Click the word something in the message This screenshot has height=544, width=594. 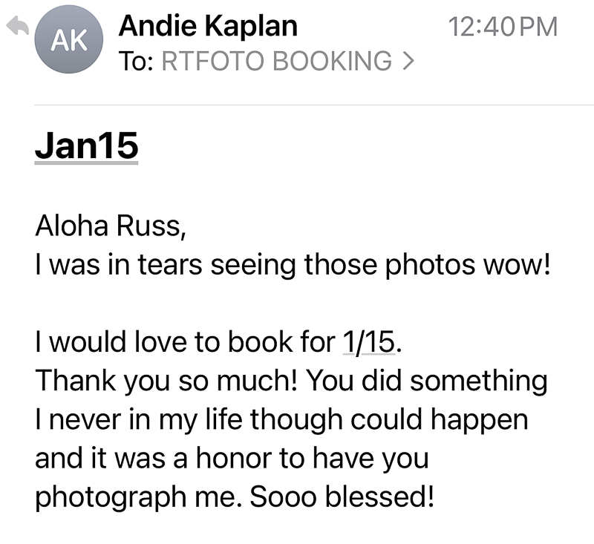point(479,381)
